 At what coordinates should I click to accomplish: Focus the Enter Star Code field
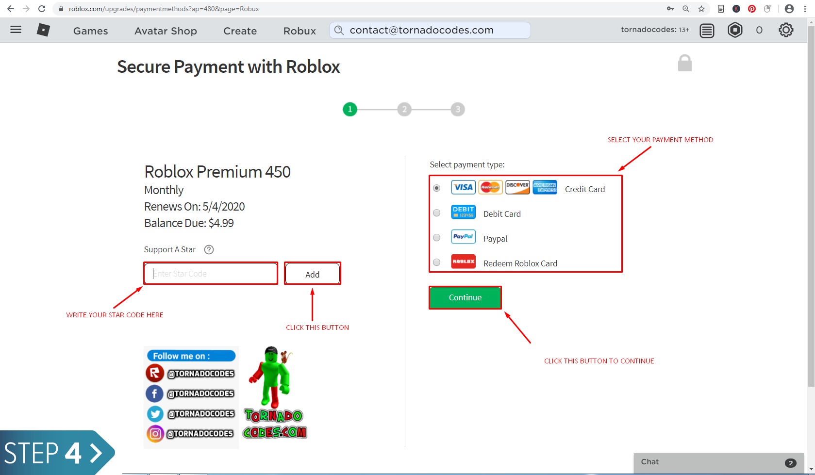click(x=211, y=274)
